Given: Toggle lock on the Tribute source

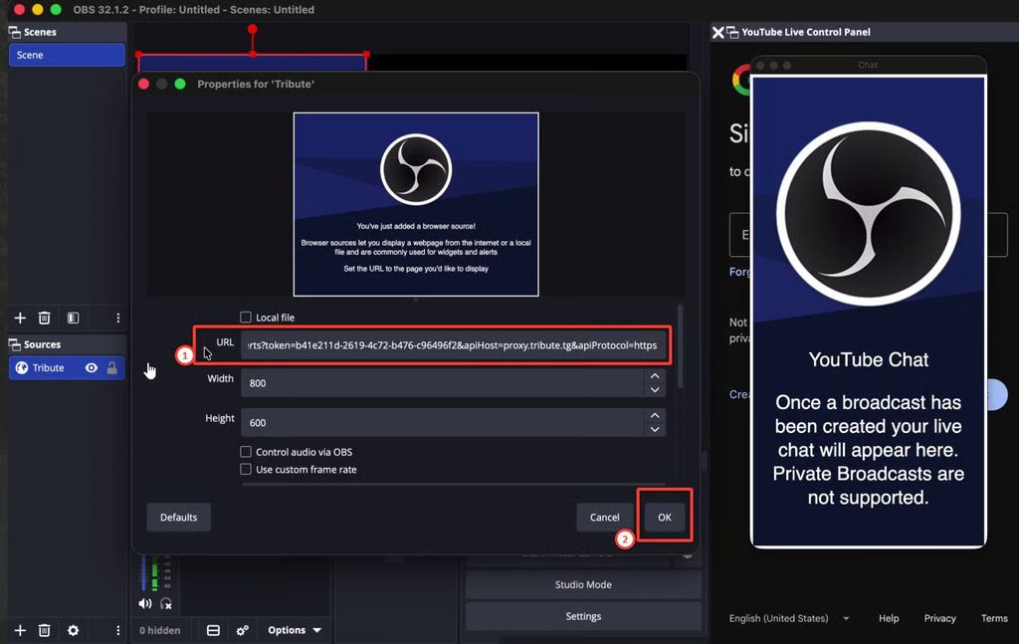Looking at the screenshot, I should coord(111,368).
